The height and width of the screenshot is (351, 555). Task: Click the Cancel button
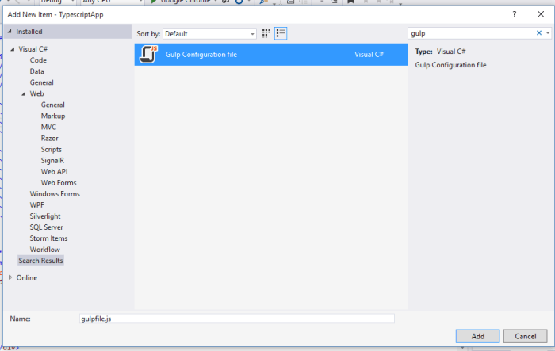coord(525,336)
